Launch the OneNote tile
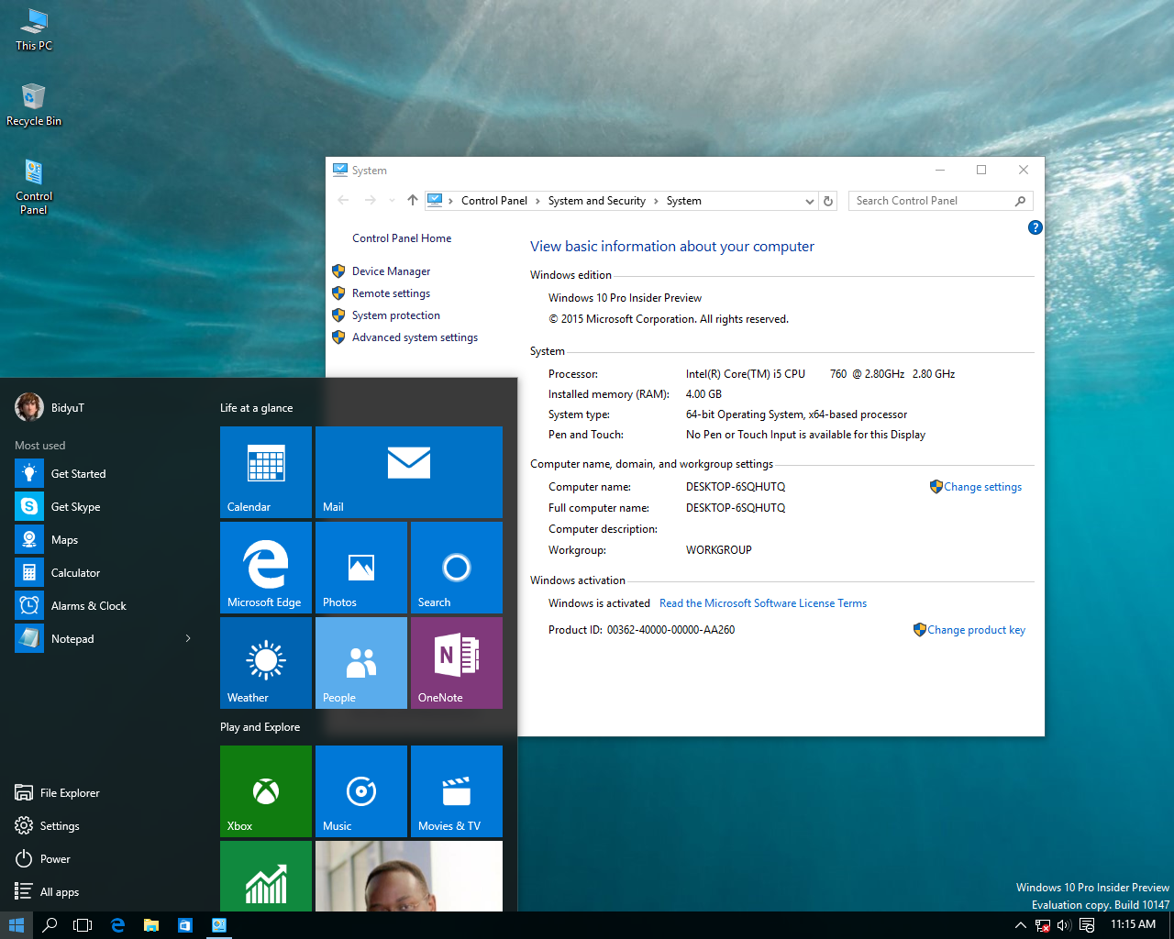This screenshot has height=939, width=1174. coord(456,662)
